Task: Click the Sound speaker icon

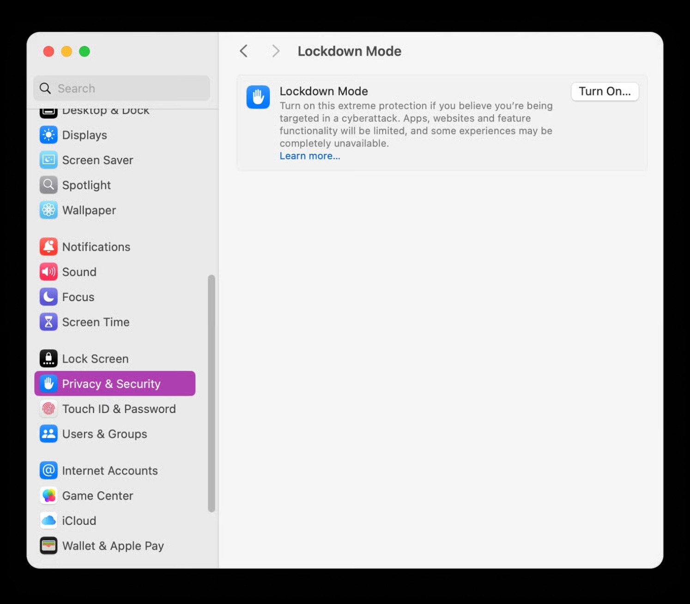Action: 48,272
